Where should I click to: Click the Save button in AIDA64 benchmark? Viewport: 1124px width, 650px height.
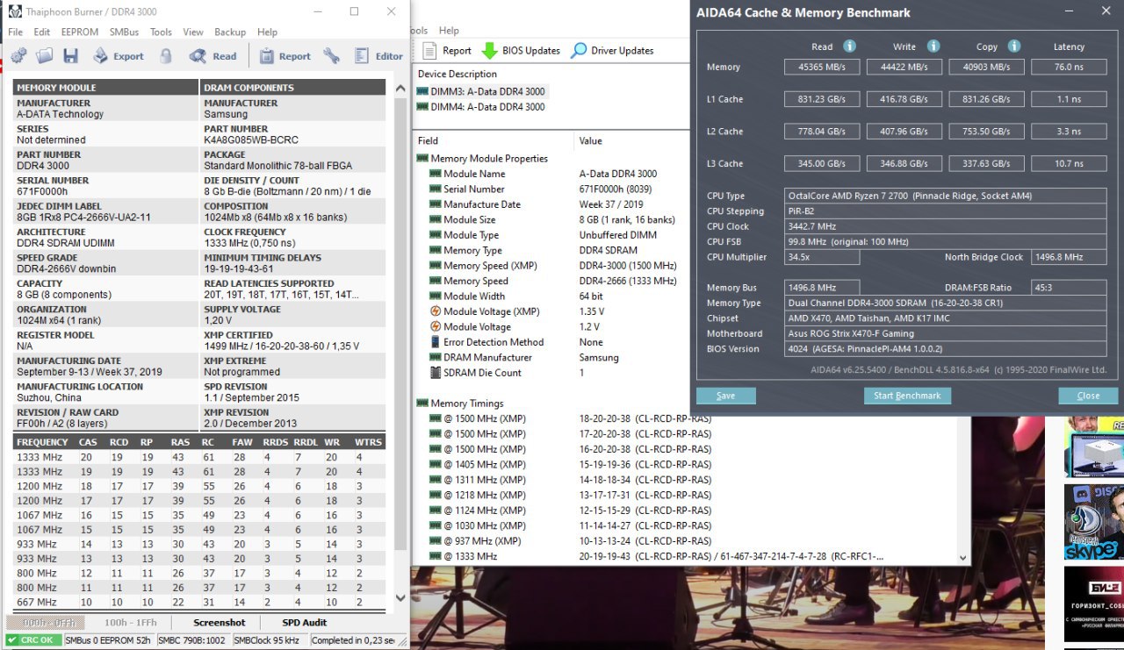click(x=726, y=396)
